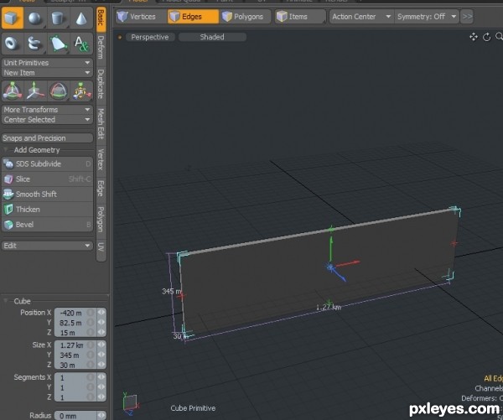The image size is (503, 420).
Task: Switch to Items selection mode
Action: pyautogui.click(x=300, y=17)
